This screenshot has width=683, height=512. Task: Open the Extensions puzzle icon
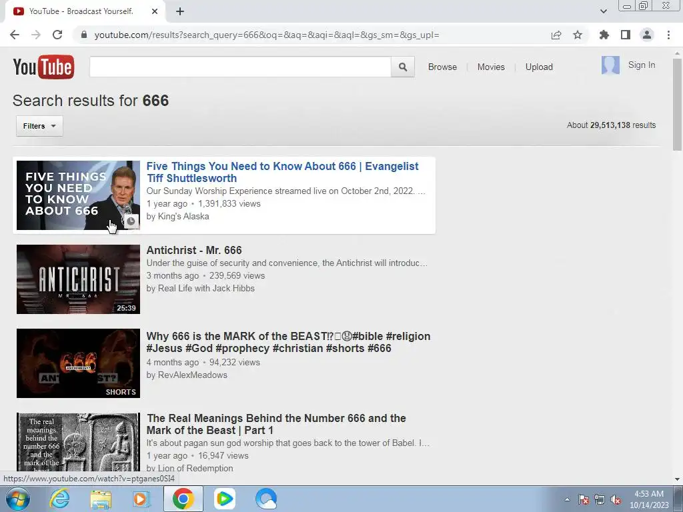coord(604,35)
